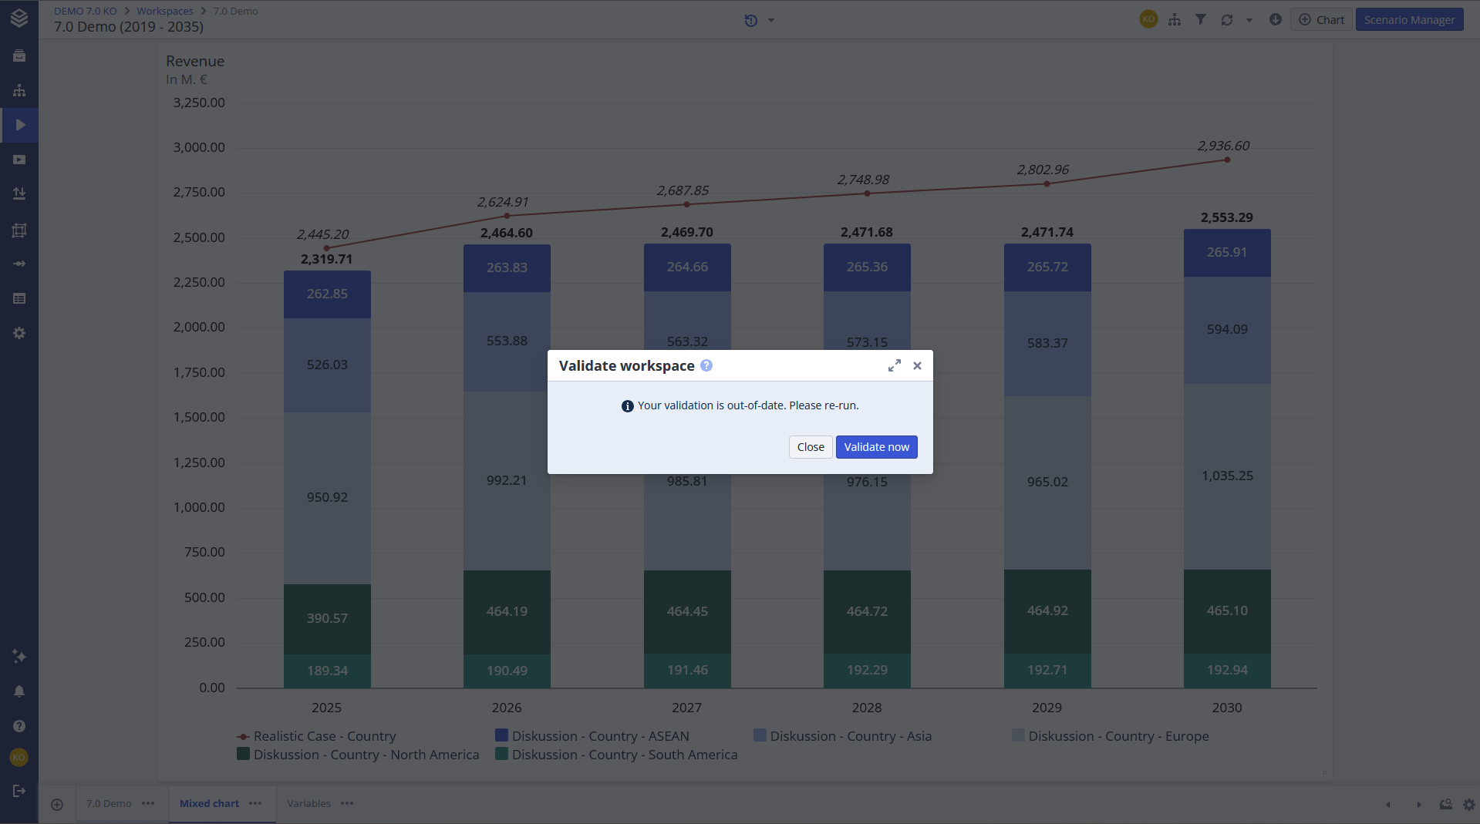Expand the dropdown arrow beside refresh icon

click(x=1249, y=20)
